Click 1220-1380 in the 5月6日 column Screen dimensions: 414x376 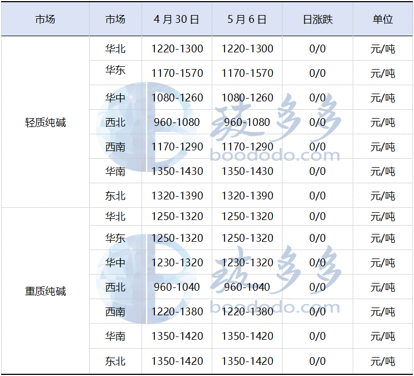coord(247,312)
